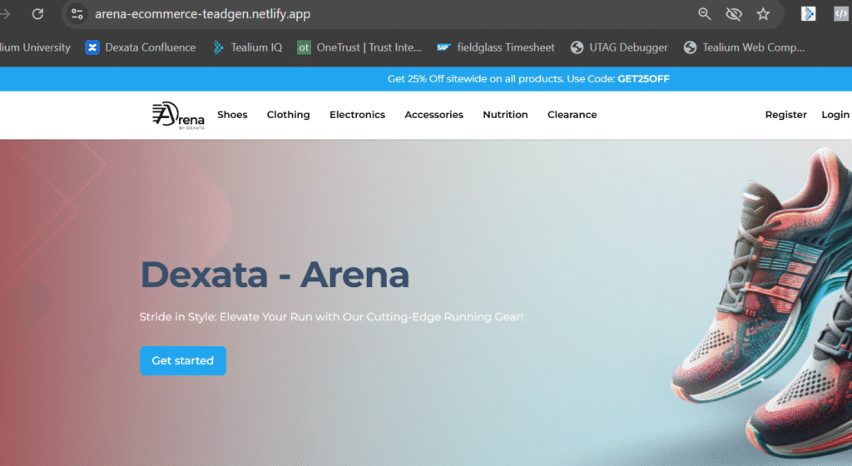Open the UTAG Debugger bookmark

click(619, 47)
